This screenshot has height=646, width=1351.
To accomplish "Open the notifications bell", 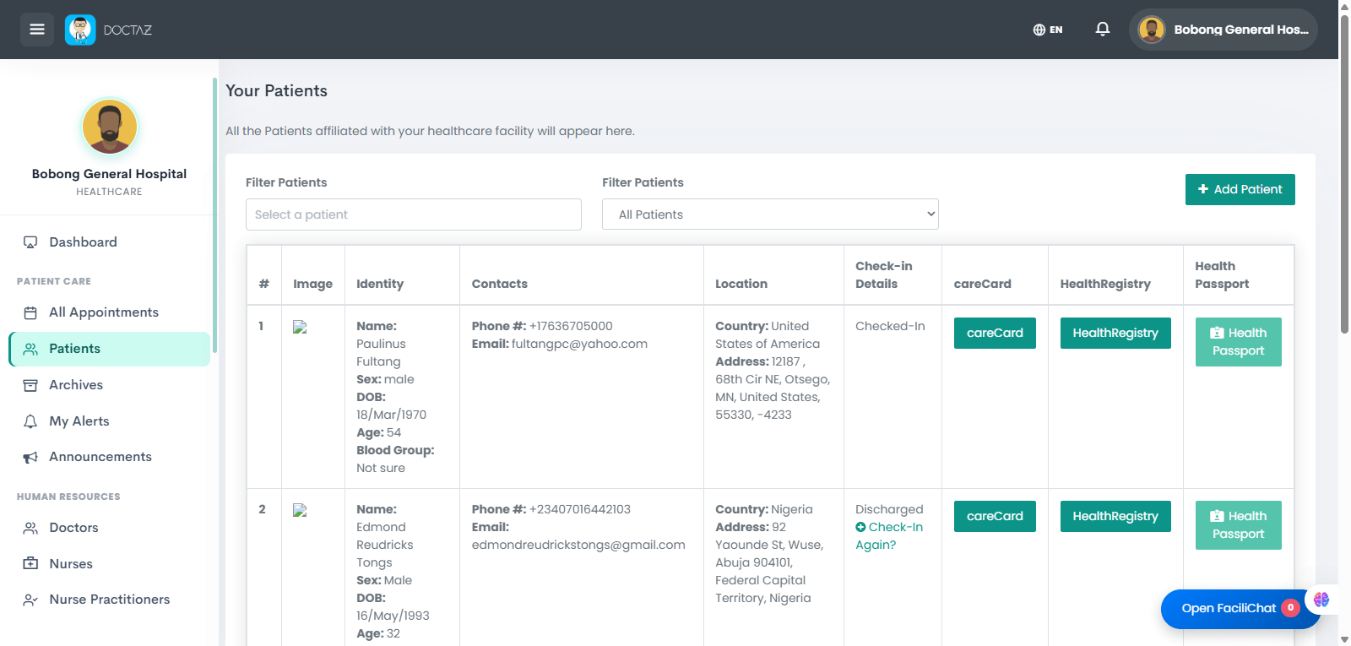I will click(1103, 30).
